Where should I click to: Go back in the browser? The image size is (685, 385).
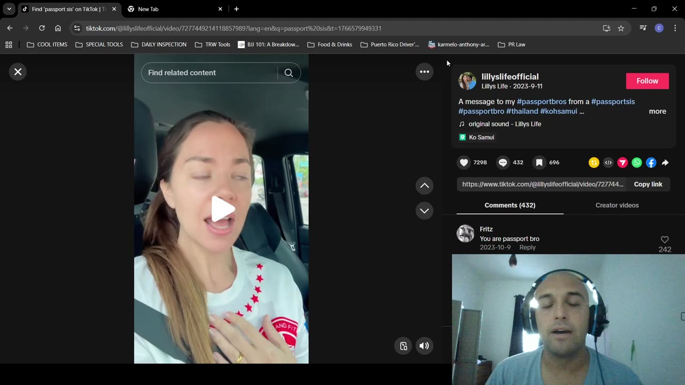[x=10, y=28]
